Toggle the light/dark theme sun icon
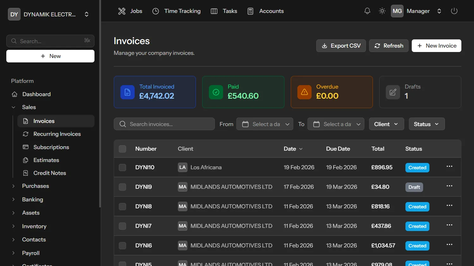474x266 pixels. [x=382, y=11]
